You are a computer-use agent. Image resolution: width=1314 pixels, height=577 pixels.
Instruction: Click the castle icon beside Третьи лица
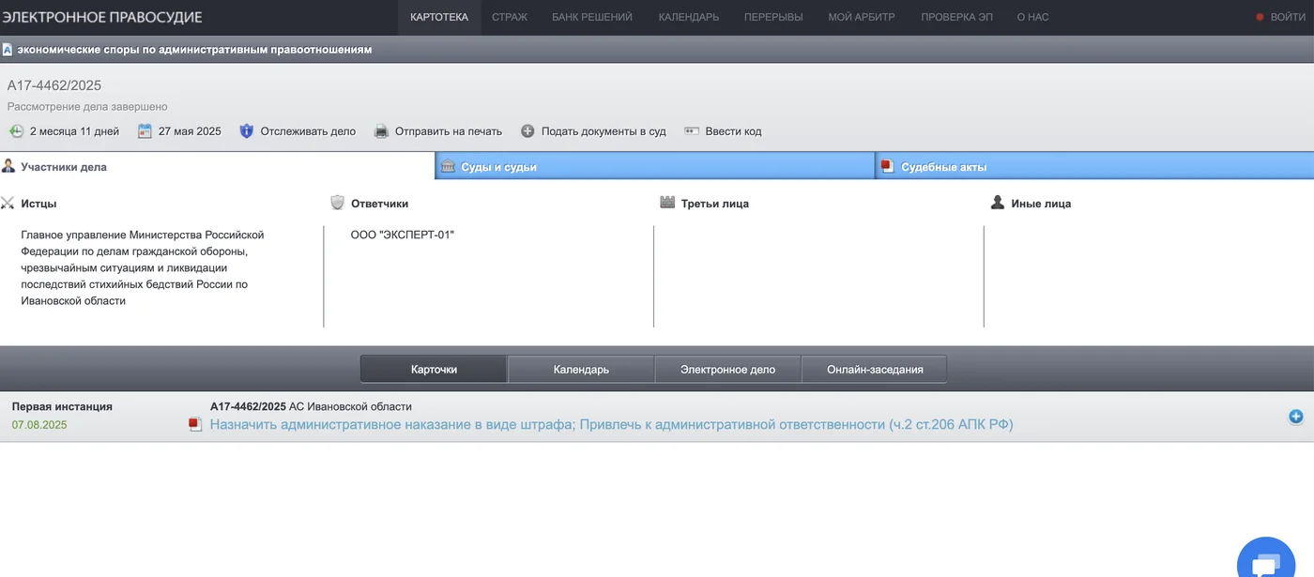point(667,202)
